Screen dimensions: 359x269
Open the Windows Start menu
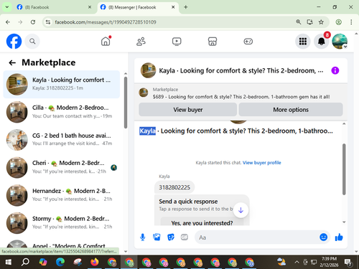click(8, 263)
